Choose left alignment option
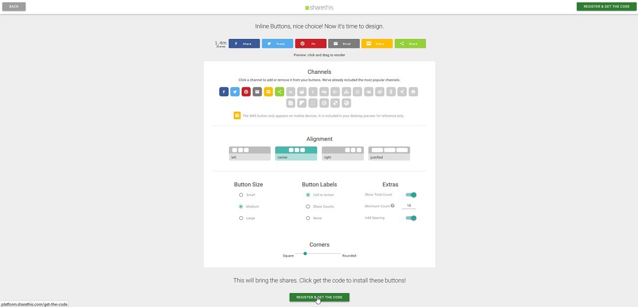This screenshot has width=638, height=307. [x=250, y=153]
